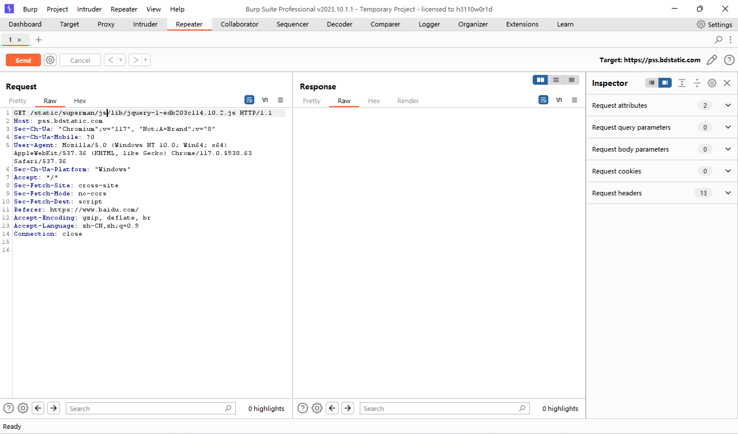This screenshot has height=434, width=738.
Task: Open Settings in top right
Action: point(714,24)
